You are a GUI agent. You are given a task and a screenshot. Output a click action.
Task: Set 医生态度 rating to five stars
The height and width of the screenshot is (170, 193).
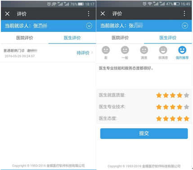pos(186,119)
